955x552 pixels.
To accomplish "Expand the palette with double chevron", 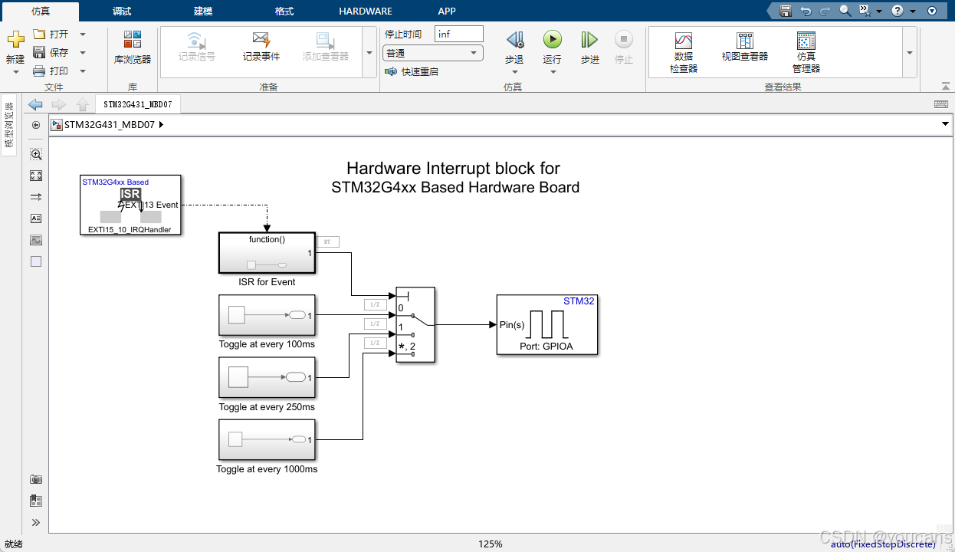I will tap(36, 522).
